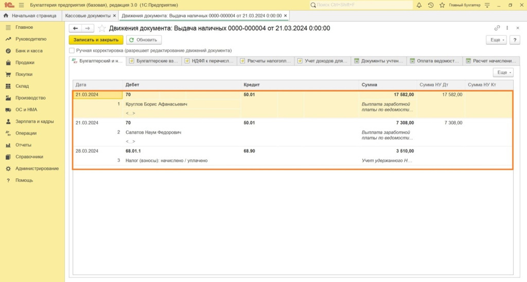Click the back navigation arrow

pyautogui.click(x=76, y=28)
